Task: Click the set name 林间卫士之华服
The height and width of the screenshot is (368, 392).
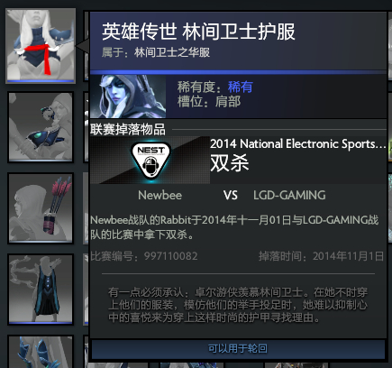Action: pyautogui.click(x=172, y=52)
